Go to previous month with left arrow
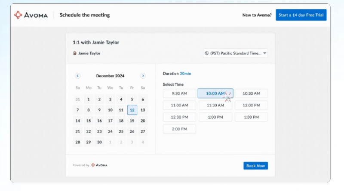The width and height of the screenshot is (344, 191). tap(78, 76)
